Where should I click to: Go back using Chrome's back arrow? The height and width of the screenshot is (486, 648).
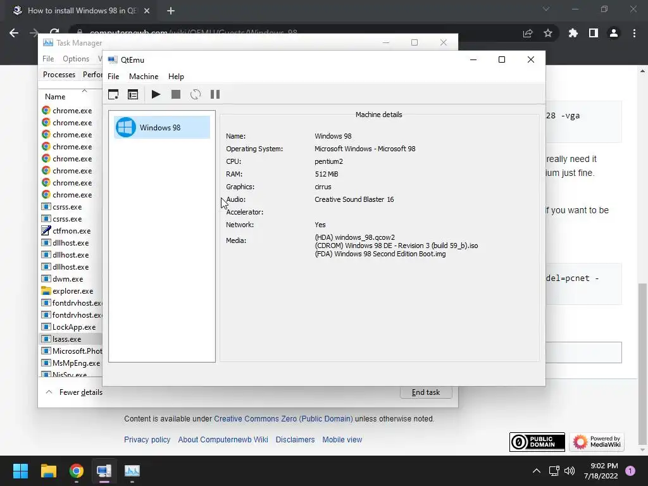[14, 33]
